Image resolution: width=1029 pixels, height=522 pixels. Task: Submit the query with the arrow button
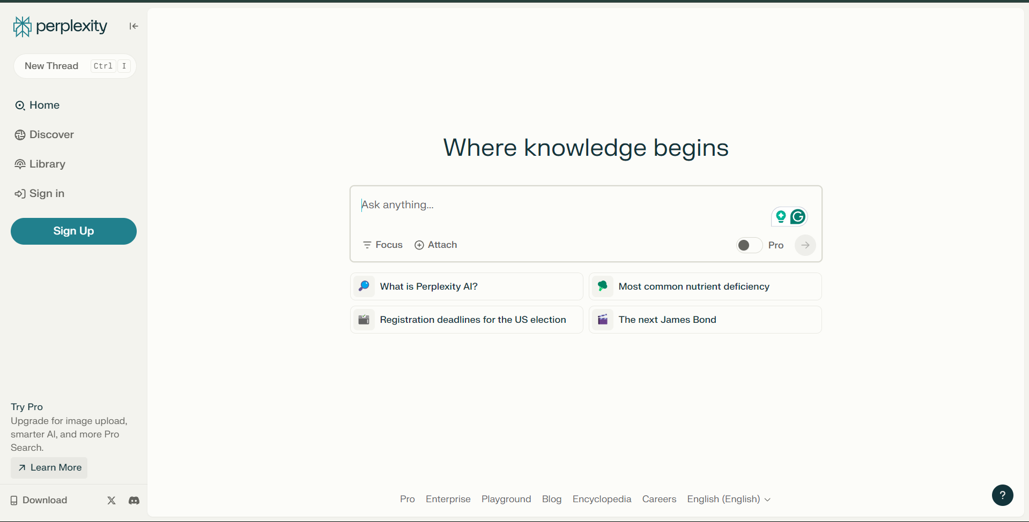pyautogui.click(x=805, y=245)
